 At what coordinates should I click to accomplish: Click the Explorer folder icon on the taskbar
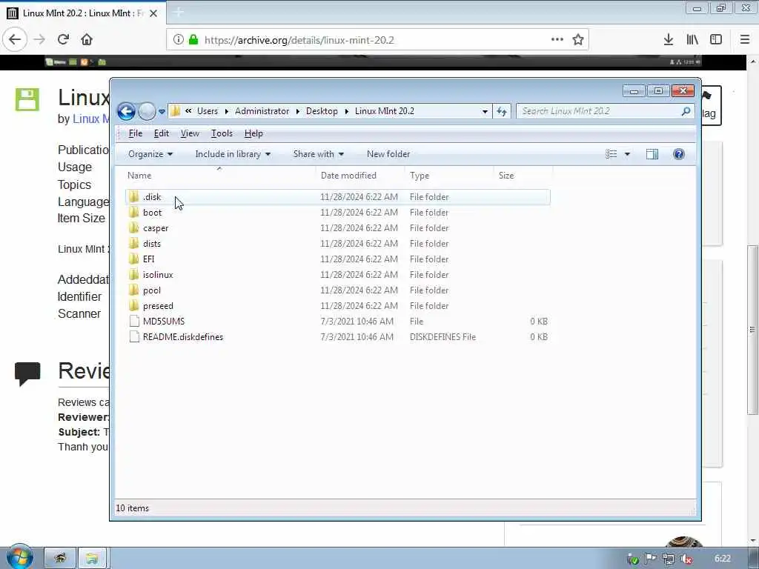[92, 559]
